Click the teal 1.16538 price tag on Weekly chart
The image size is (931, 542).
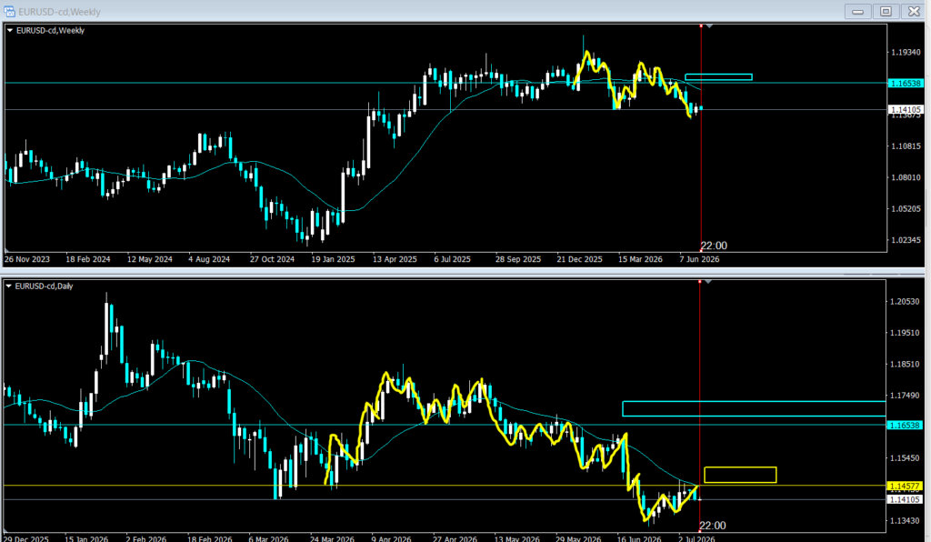pyautogui.click(x=906, y=84)
